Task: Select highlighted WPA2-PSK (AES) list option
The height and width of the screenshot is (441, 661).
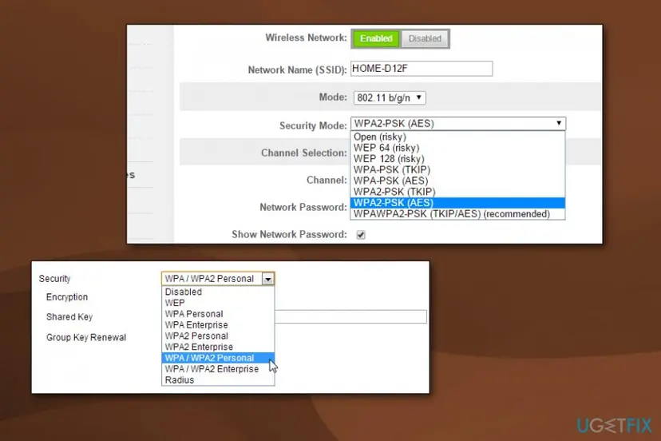Action: [x=457, y=203]
